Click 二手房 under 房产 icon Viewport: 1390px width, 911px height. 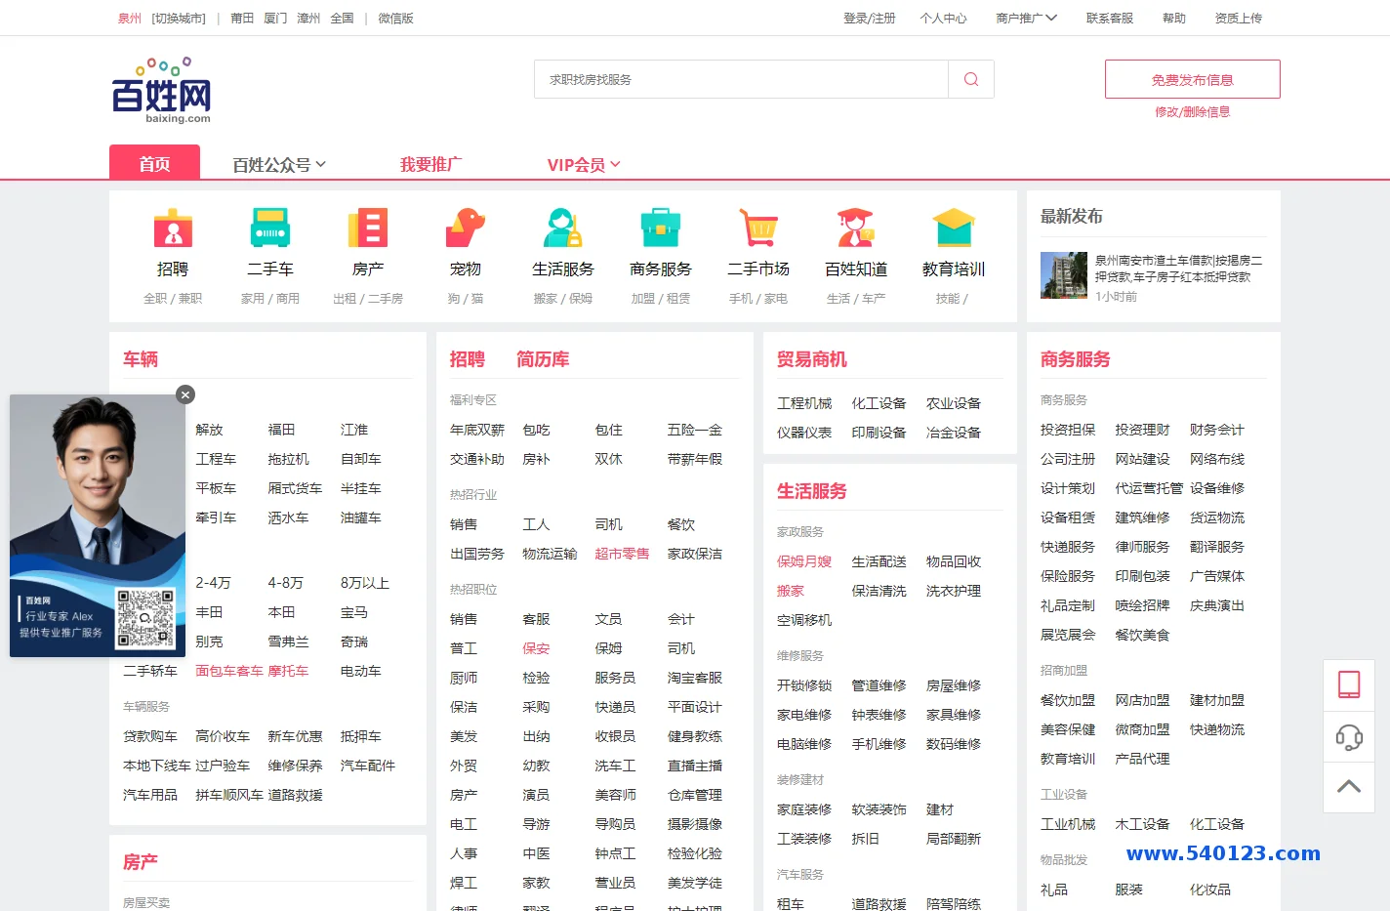click(x=386, y=299)
